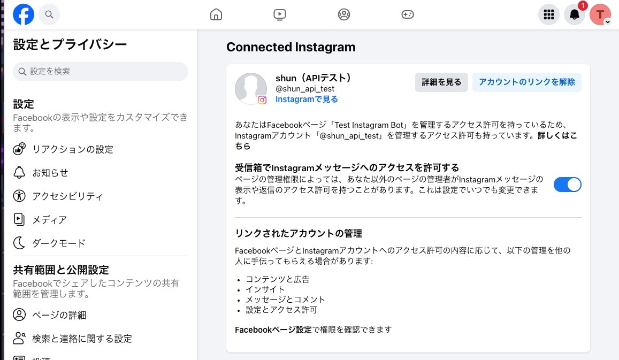Click the Connected Instagram heading

point(291,47)
